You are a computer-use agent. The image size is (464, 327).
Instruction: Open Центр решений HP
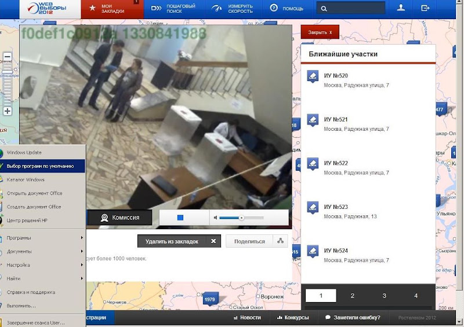pos(42,221)
